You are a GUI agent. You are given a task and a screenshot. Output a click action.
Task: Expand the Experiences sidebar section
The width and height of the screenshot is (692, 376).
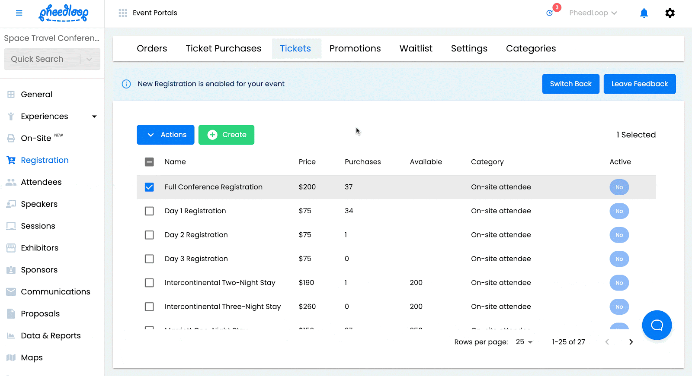coord(94,117)
